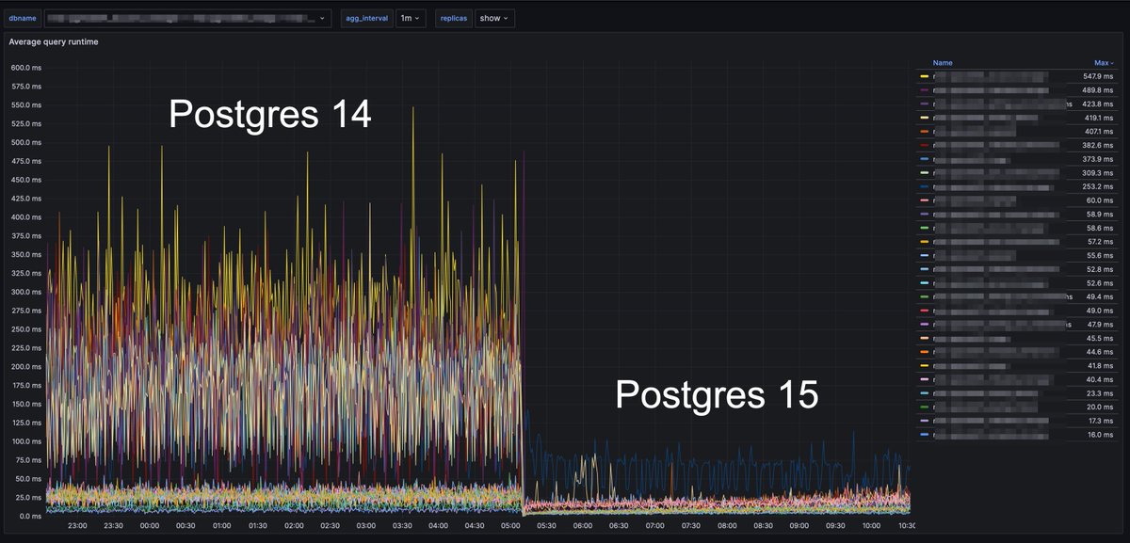Select the 23.3 ms legend value
Image resolution: width=1130 pixels, height=543 pixels.
pyautogui.click(x=1102, y=393)
